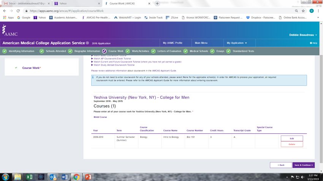Open volume control in system tray
This screenshot has height=181, width=323.
coord(302,177)
